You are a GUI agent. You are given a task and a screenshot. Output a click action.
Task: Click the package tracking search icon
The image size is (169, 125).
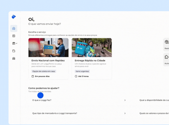click(x=167, y=42)
